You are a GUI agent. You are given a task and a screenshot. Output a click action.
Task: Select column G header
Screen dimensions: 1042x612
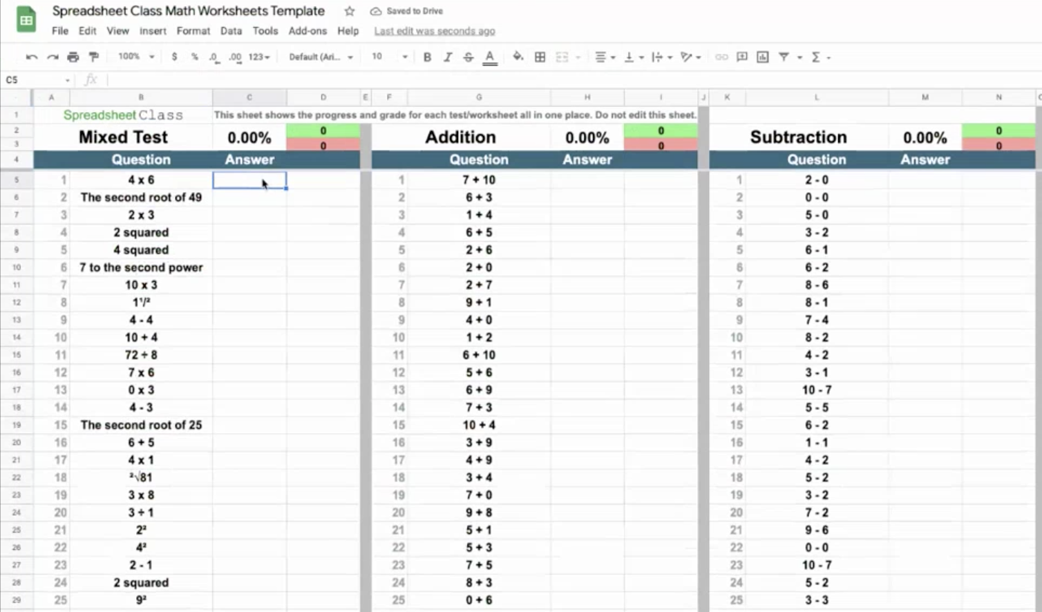pos(479,97)
